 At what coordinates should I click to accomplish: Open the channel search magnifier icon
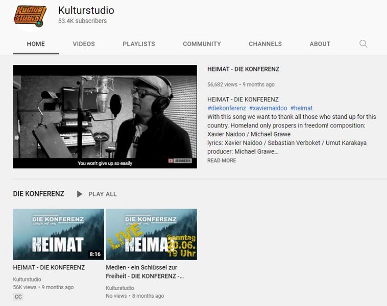363,44
